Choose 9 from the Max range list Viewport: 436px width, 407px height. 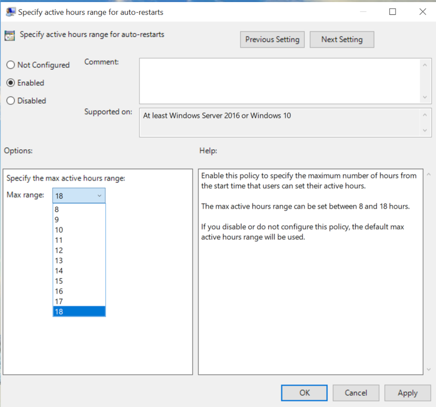(x=79, y=219)
